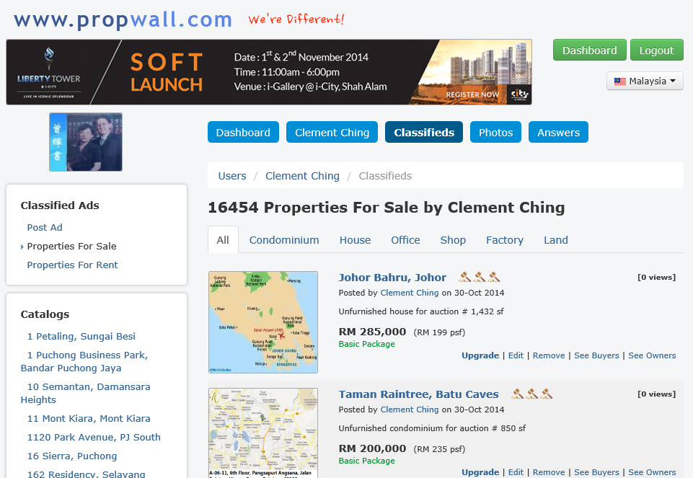The height and width of the screenshot is (478, 693).
Task: Click Remove for Johor Bahru listing
Action: (x=549, y=355)
